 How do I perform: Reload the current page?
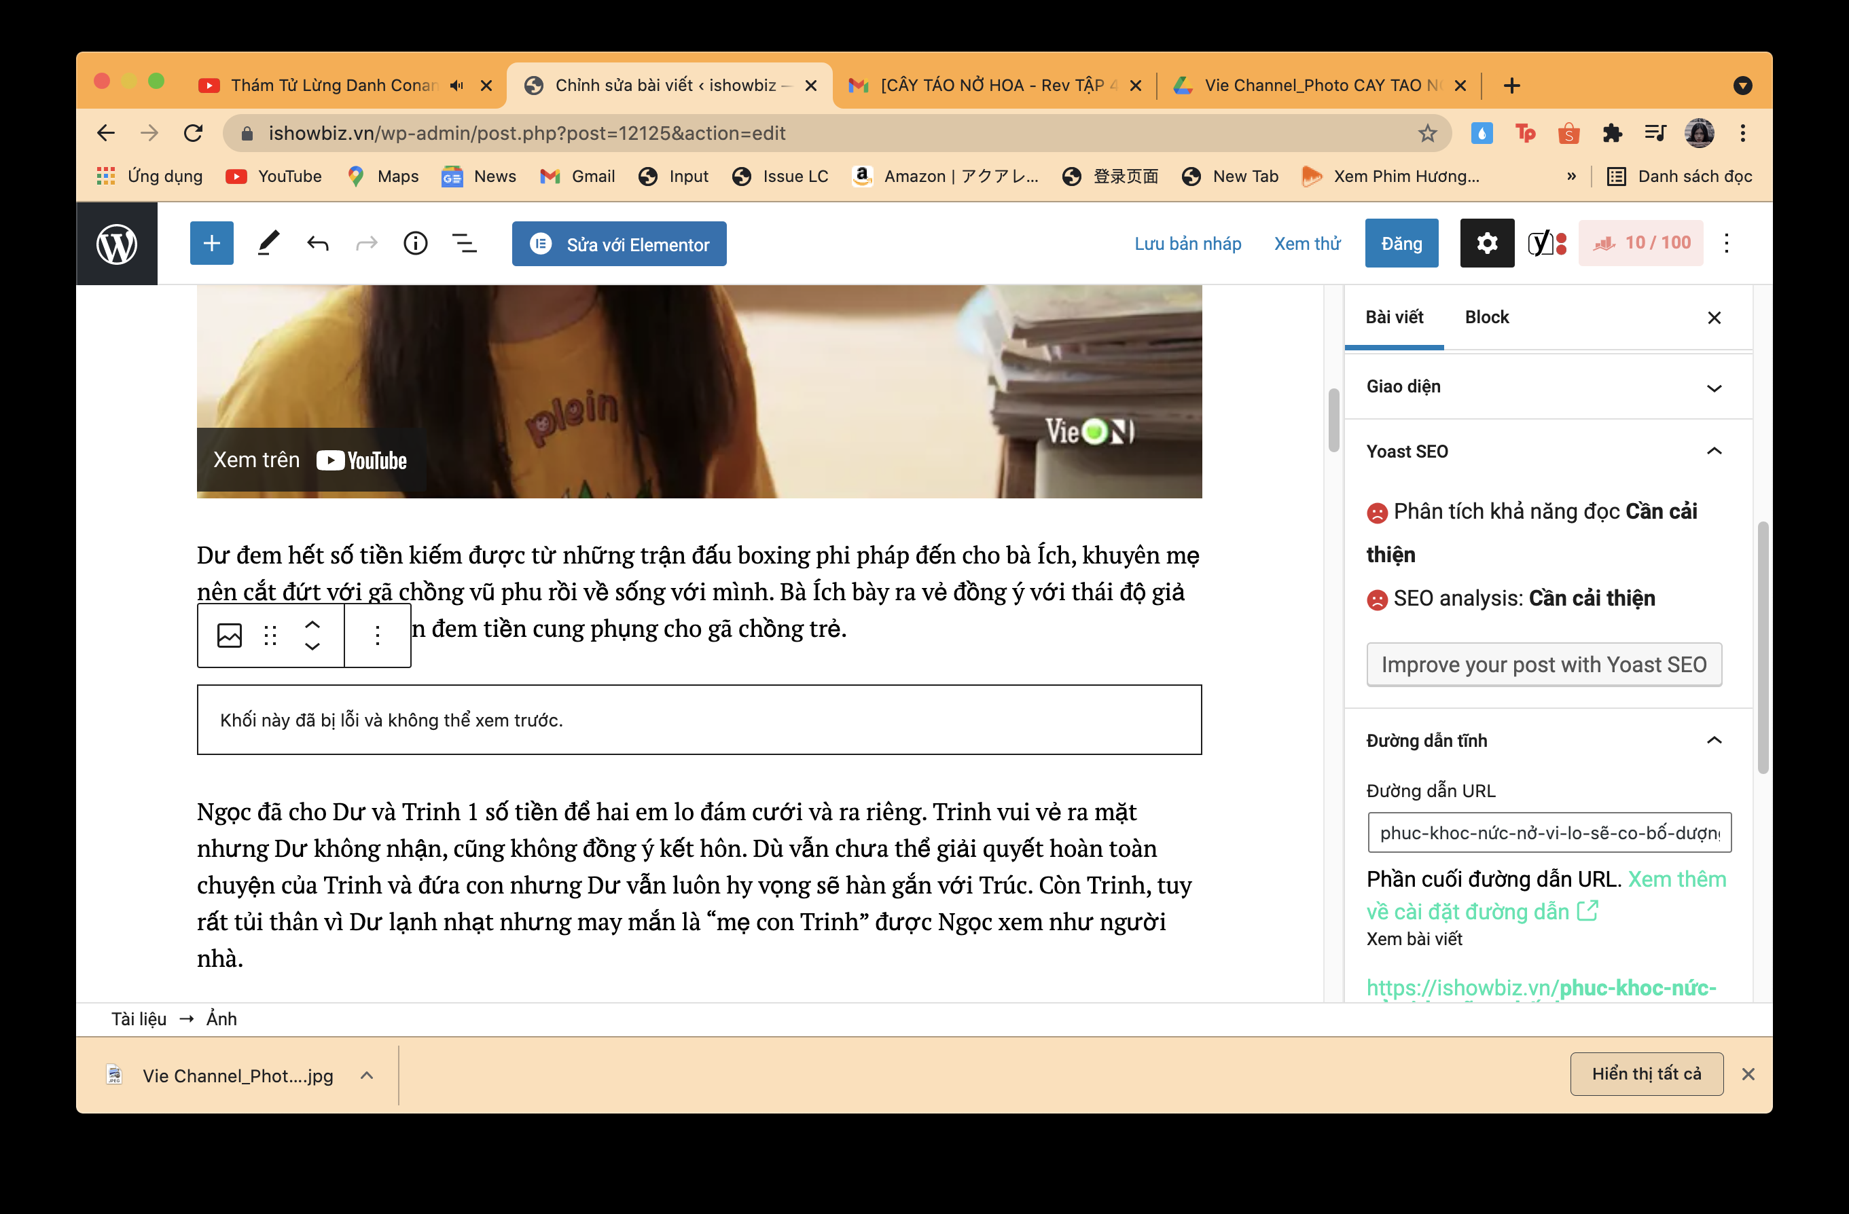[193, 134]
